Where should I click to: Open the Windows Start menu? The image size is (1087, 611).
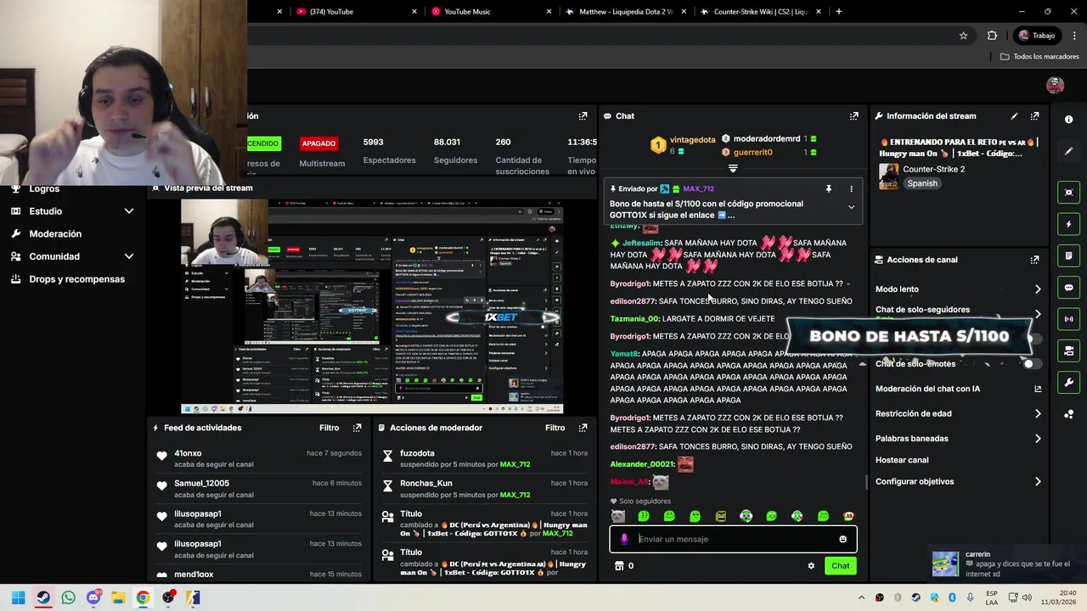pyautogui.click(x=18, y=597)
